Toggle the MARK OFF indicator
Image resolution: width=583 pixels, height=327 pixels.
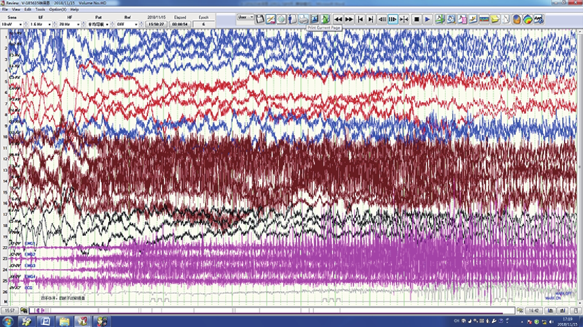click(x=565, y=294)
